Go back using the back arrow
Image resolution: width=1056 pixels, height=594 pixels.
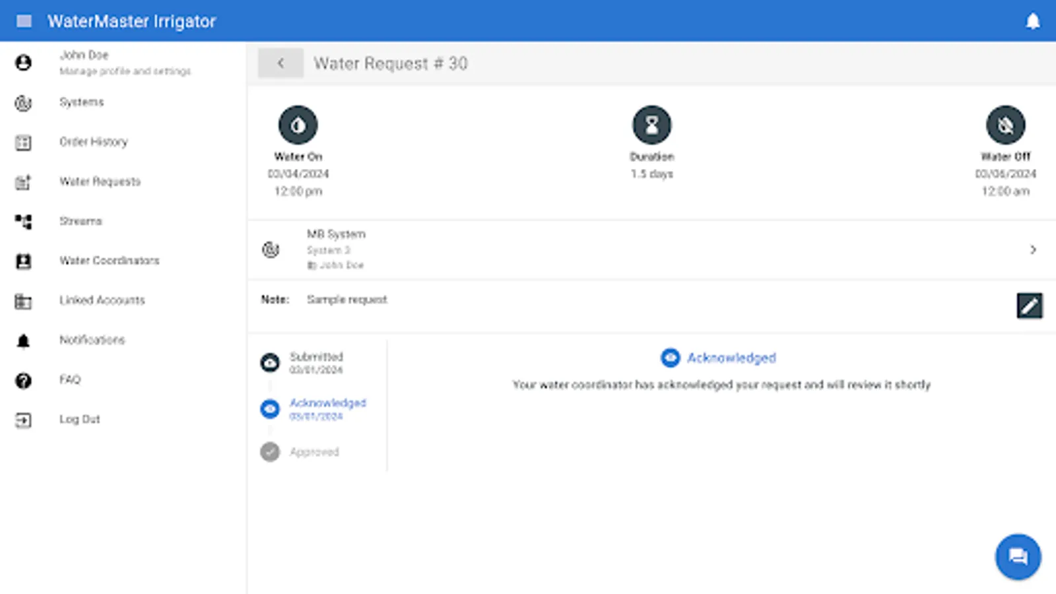coord(280,63)
